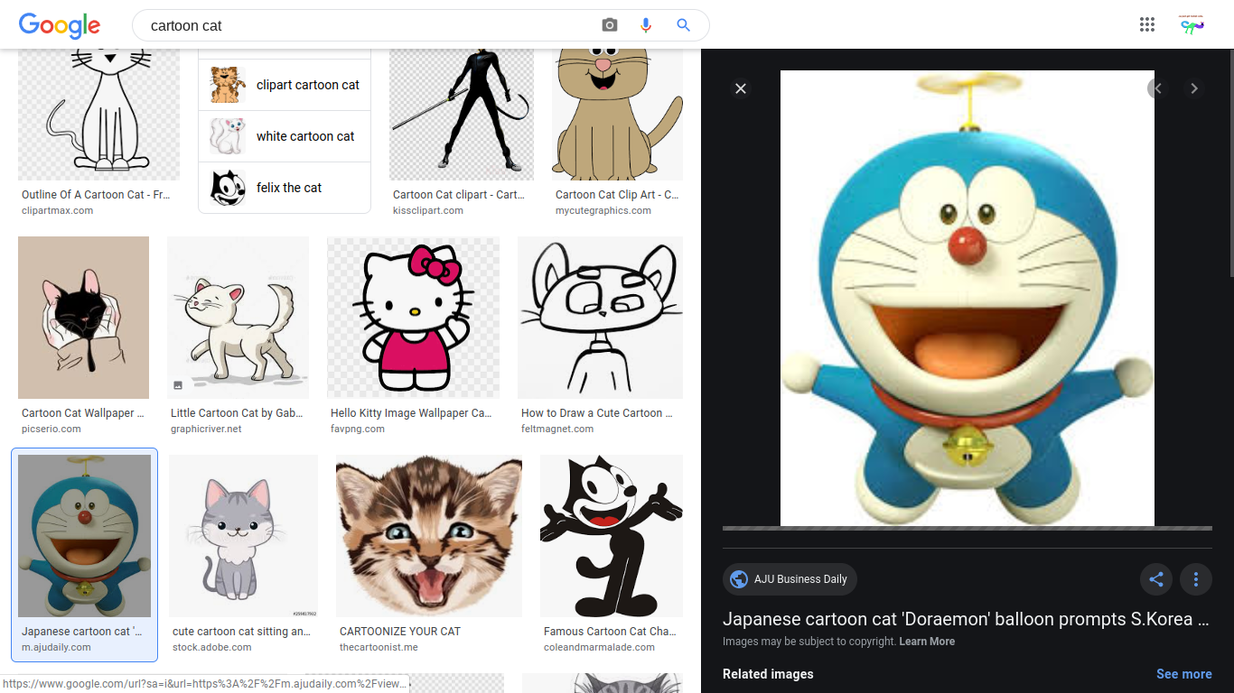Start voice search with microphone icon

click(x=646, y=25)
